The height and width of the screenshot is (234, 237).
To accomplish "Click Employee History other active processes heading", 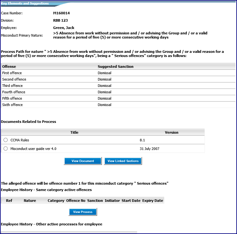I will [52, 224].
